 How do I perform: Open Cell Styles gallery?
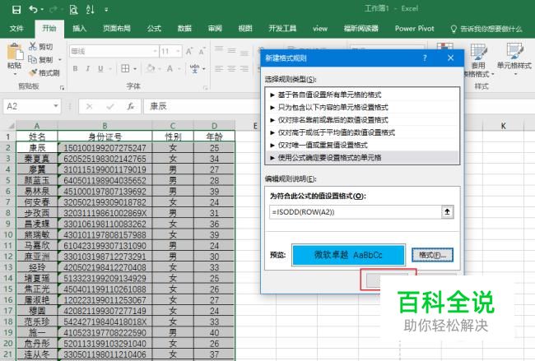(514, 61)
